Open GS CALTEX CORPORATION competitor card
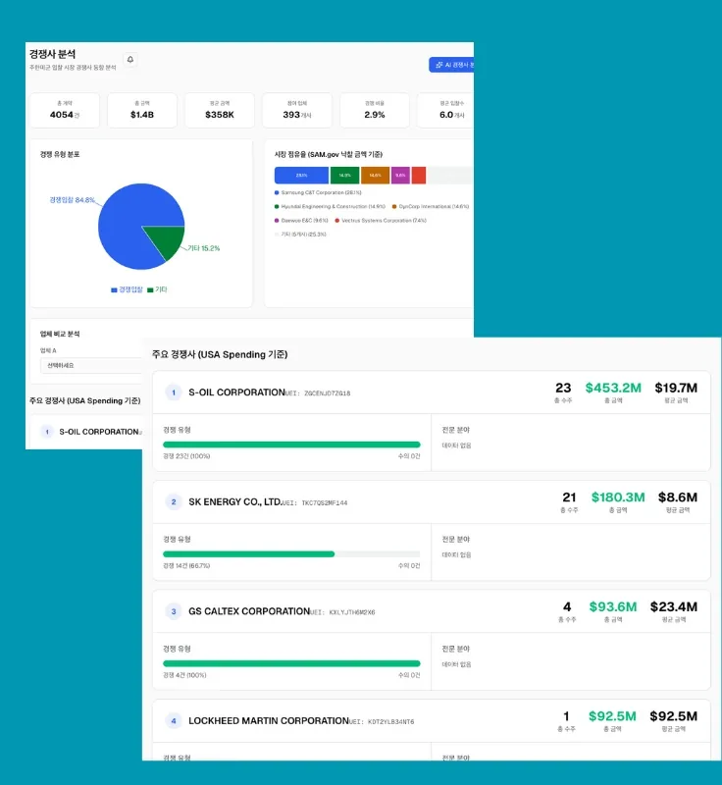 coord(249,611)
